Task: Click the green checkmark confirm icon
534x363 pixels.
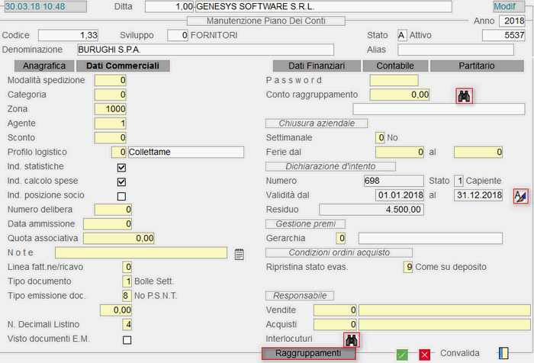Action: coord(402,354)
